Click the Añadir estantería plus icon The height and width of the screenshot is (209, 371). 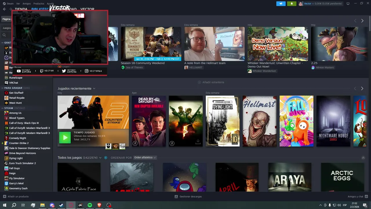[x=199, y=82]
